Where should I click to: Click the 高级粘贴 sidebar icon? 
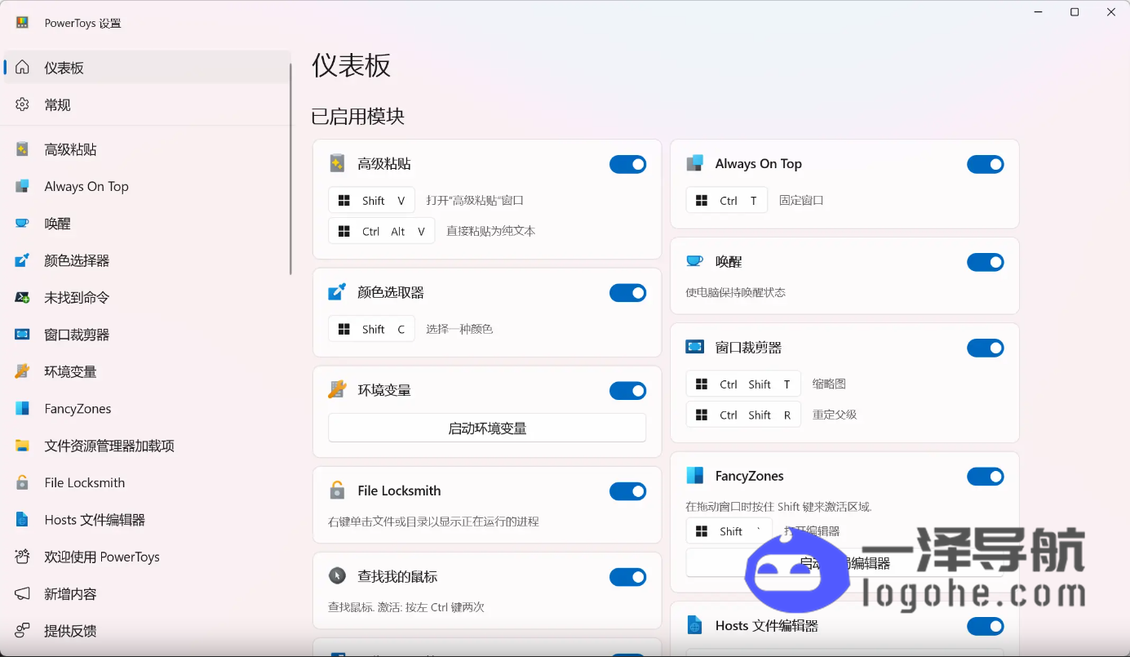pyautogui.click(x=22, y=149)
